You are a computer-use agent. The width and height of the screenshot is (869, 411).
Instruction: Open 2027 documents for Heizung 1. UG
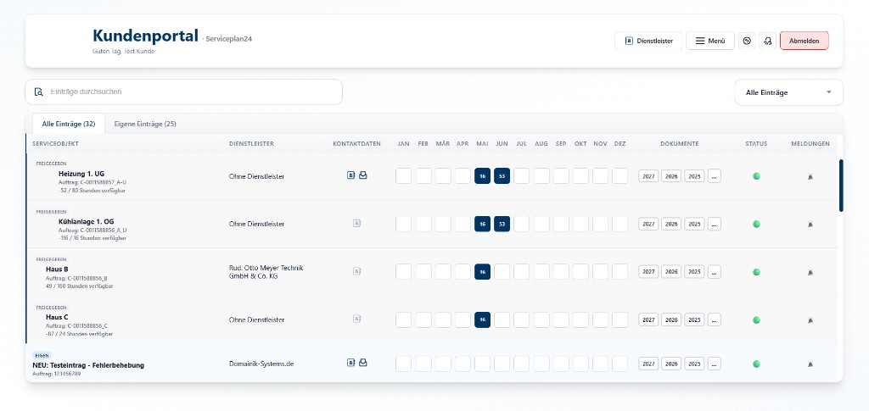pyautogui.click(x=648, y=176)
